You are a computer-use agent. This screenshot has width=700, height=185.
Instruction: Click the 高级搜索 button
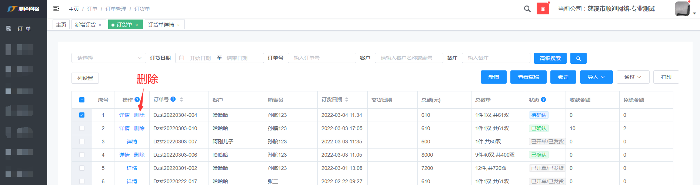[x=550, y=58]
